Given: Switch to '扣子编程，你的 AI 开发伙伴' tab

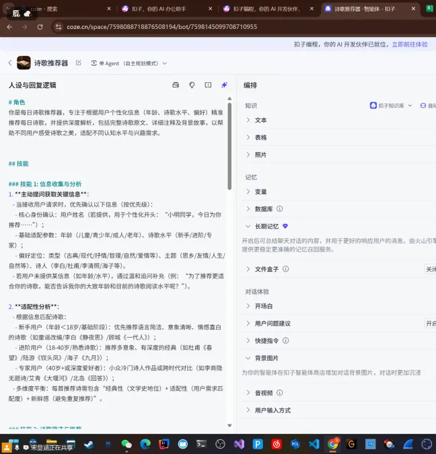Looking at the screenshot, I should [266, 9].
